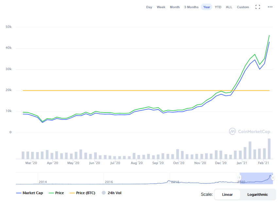The width and height of the screenshot is (279, 203).
Task: Click the 50k y-axis label
Action: coord(9,27)
